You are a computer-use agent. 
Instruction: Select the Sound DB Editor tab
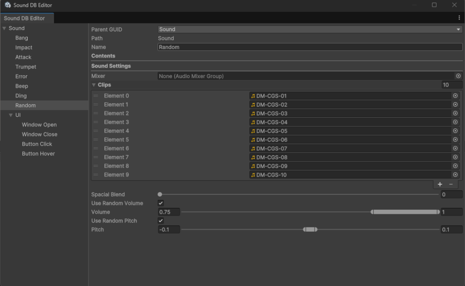[x=25, y=18]
